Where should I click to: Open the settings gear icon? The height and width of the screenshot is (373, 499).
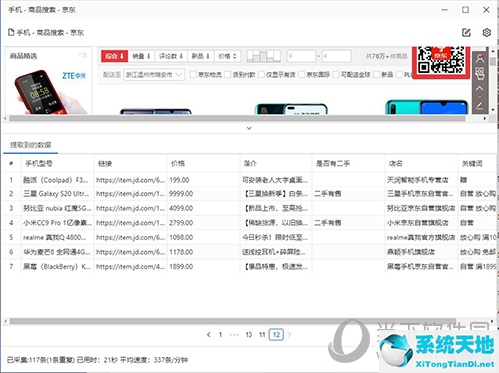pos(487,32)
